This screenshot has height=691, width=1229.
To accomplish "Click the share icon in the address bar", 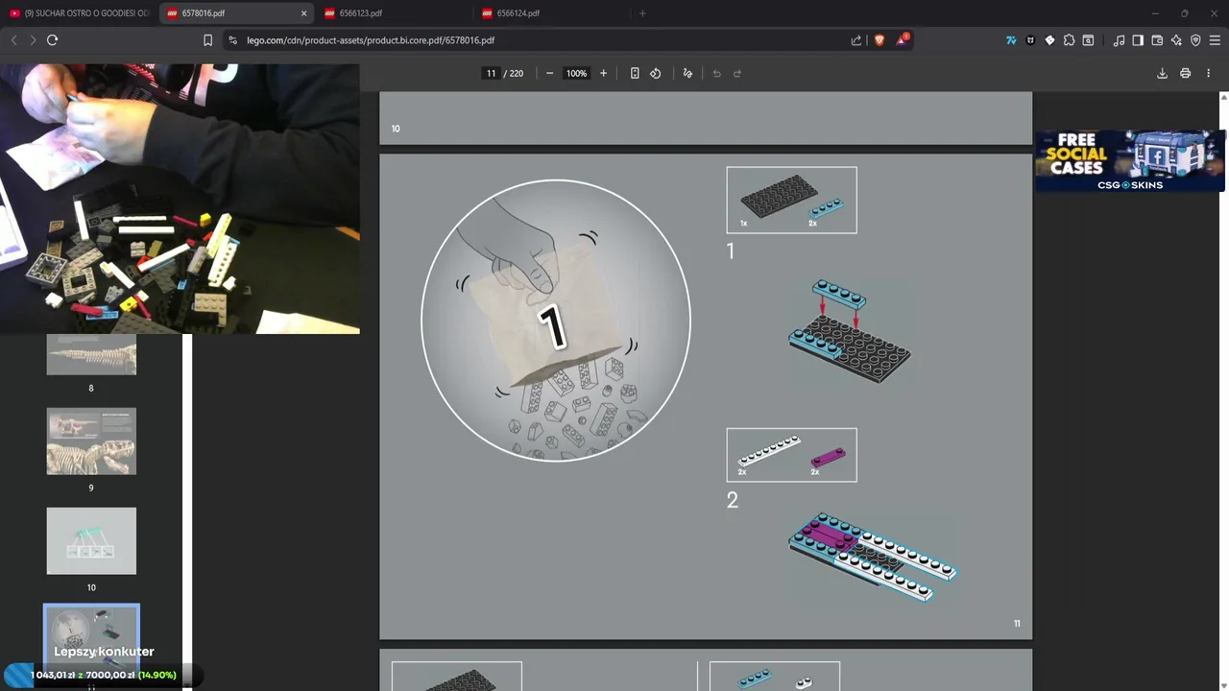I will tap(856, 40).
